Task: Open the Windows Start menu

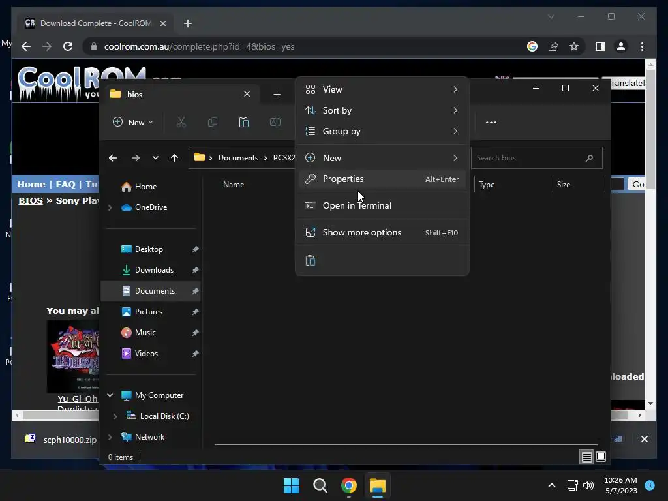Action: tap(292, 485)
